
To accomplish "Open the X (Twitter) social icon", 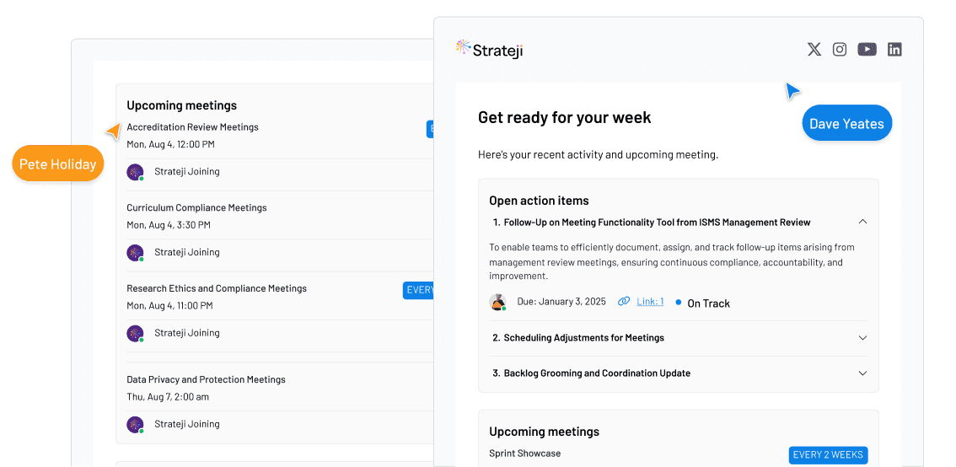I will [x=814, y=50].
